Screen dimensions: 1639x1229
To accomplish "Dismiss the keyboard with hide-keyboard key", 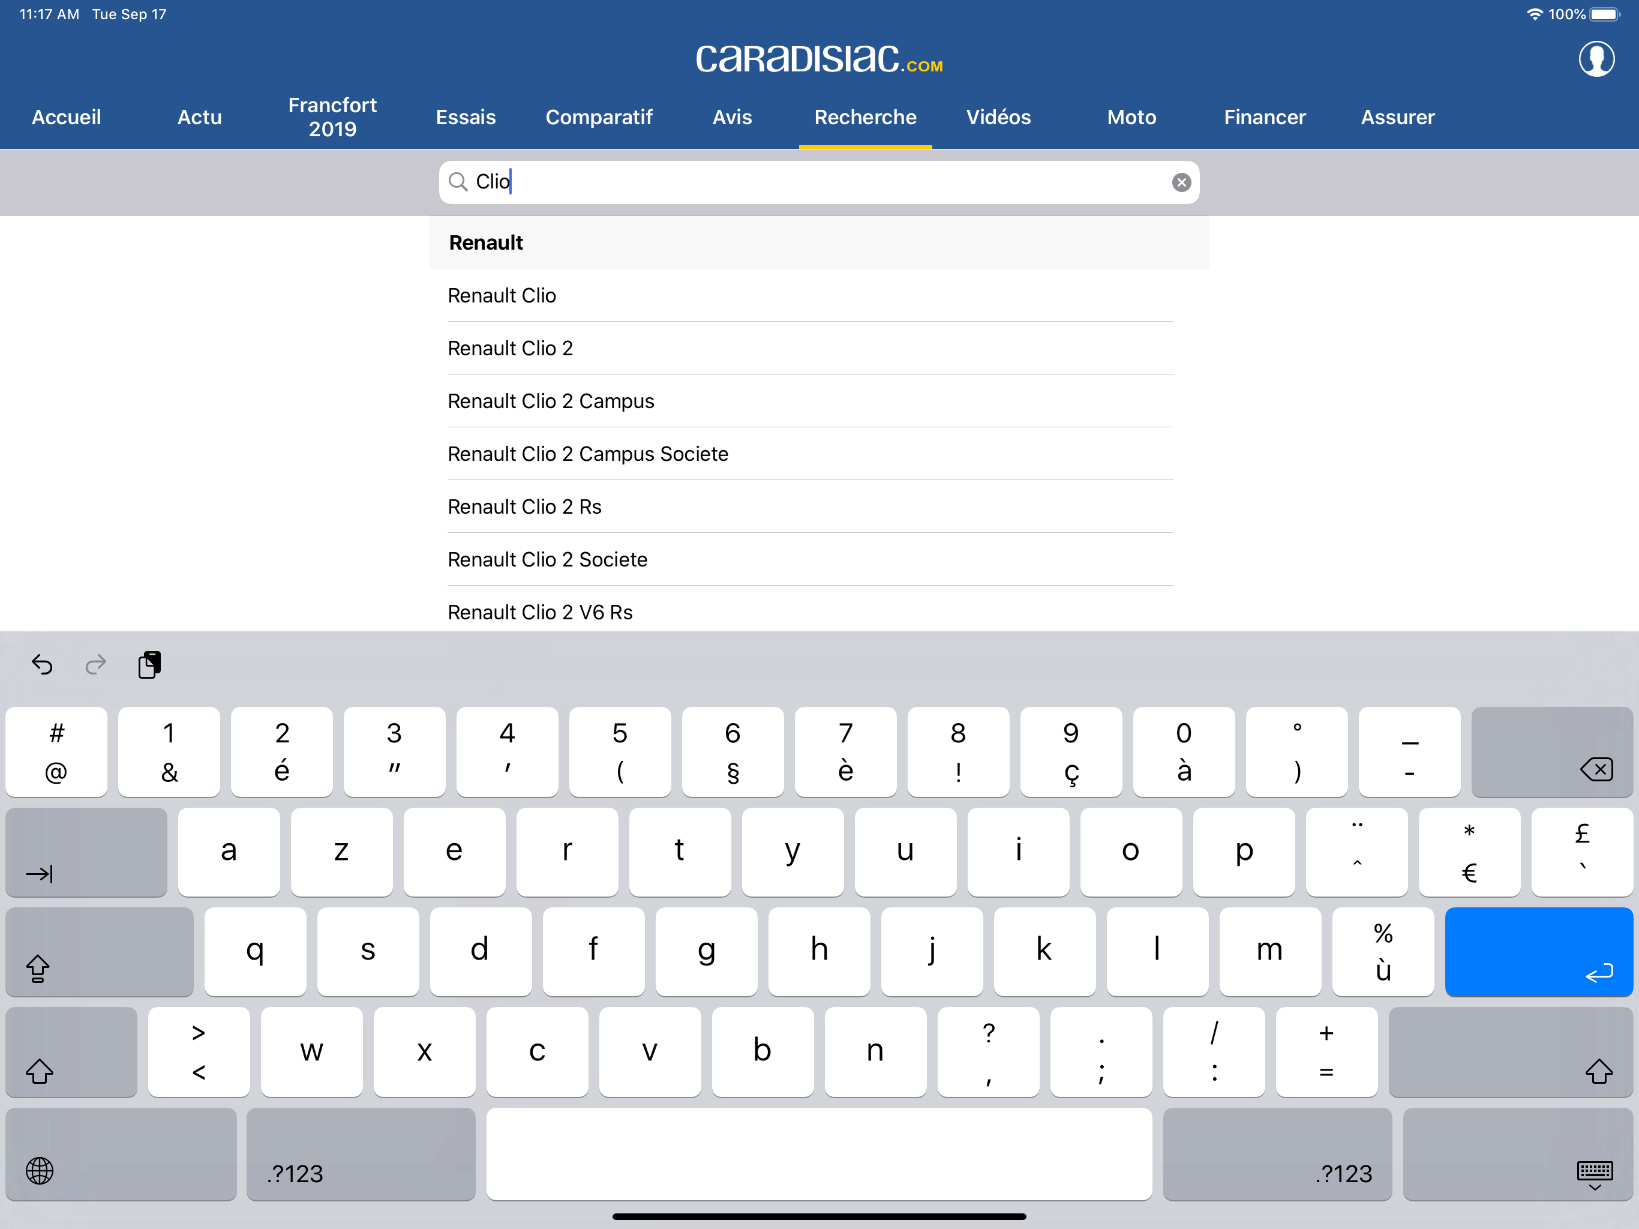I will click(1517, 1154).
